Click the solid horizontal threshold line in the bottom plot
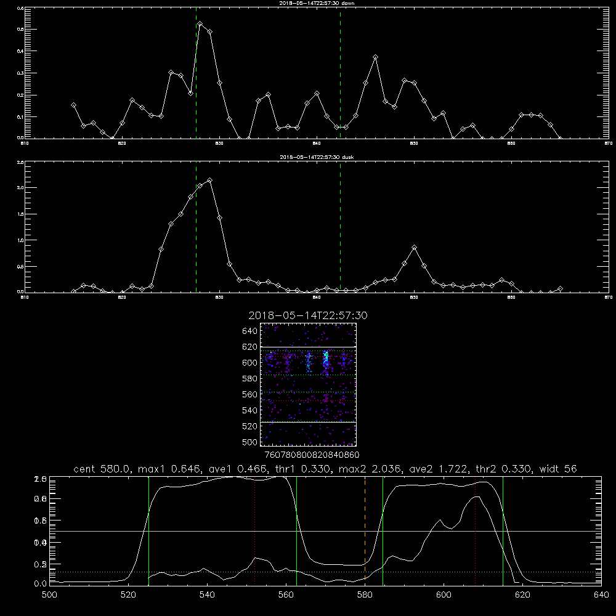 [x=325, y=531]
